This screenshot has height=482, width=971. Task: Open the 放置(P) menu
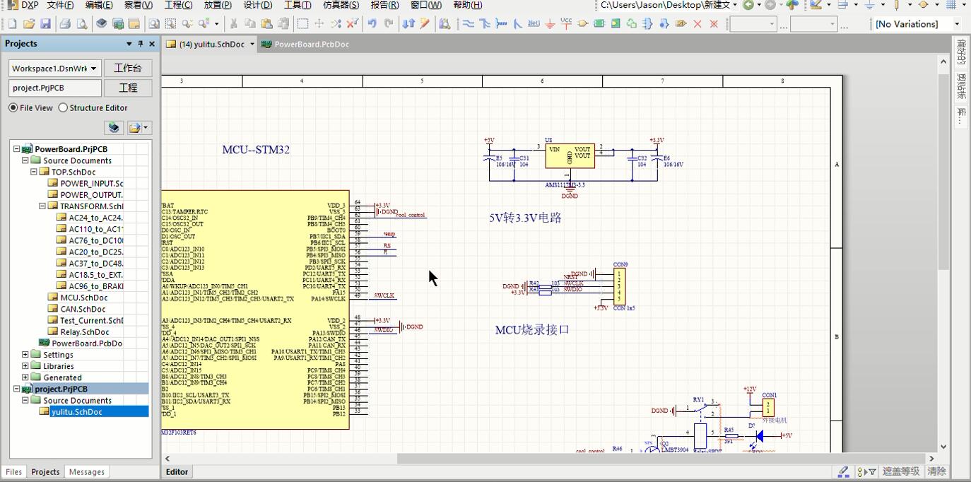pos(218,5)
